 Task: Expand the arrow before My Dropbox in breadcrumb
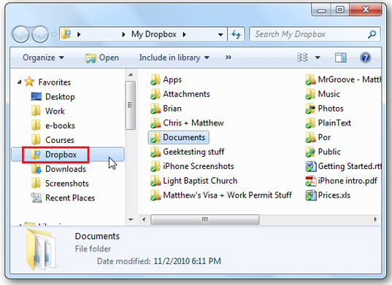(x=123, y=34)
